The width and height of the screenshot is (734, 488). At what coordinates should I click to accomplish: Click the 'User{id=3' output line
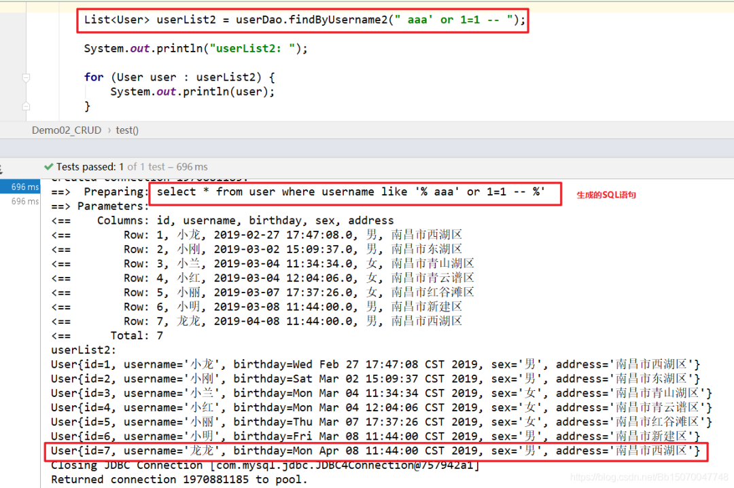point(381,394)
